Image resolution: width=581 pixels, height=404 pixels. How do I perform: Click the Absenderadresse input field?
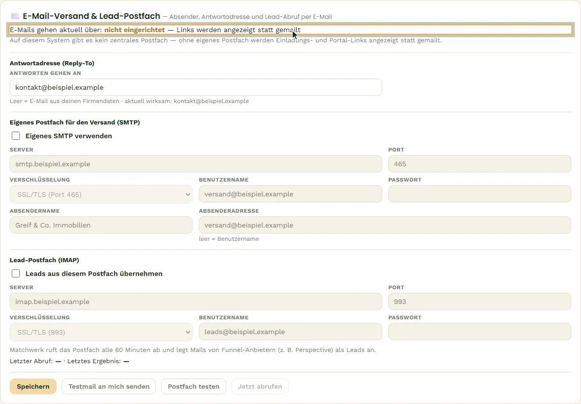pyautogui.click(x=385, y=225)
